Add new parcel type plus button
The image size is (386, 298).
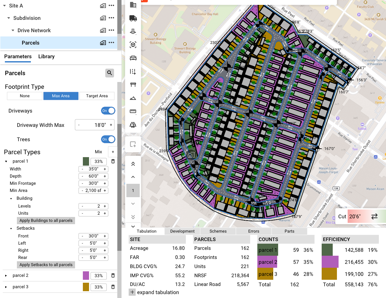click(x=113, y=152)
